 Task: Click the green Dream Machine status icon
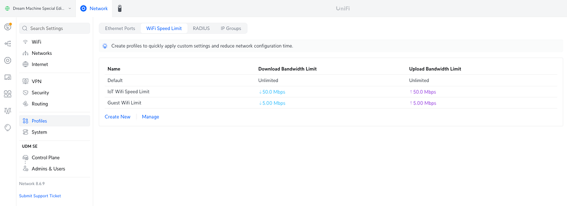pyautogui.click(x=7, y=8)
